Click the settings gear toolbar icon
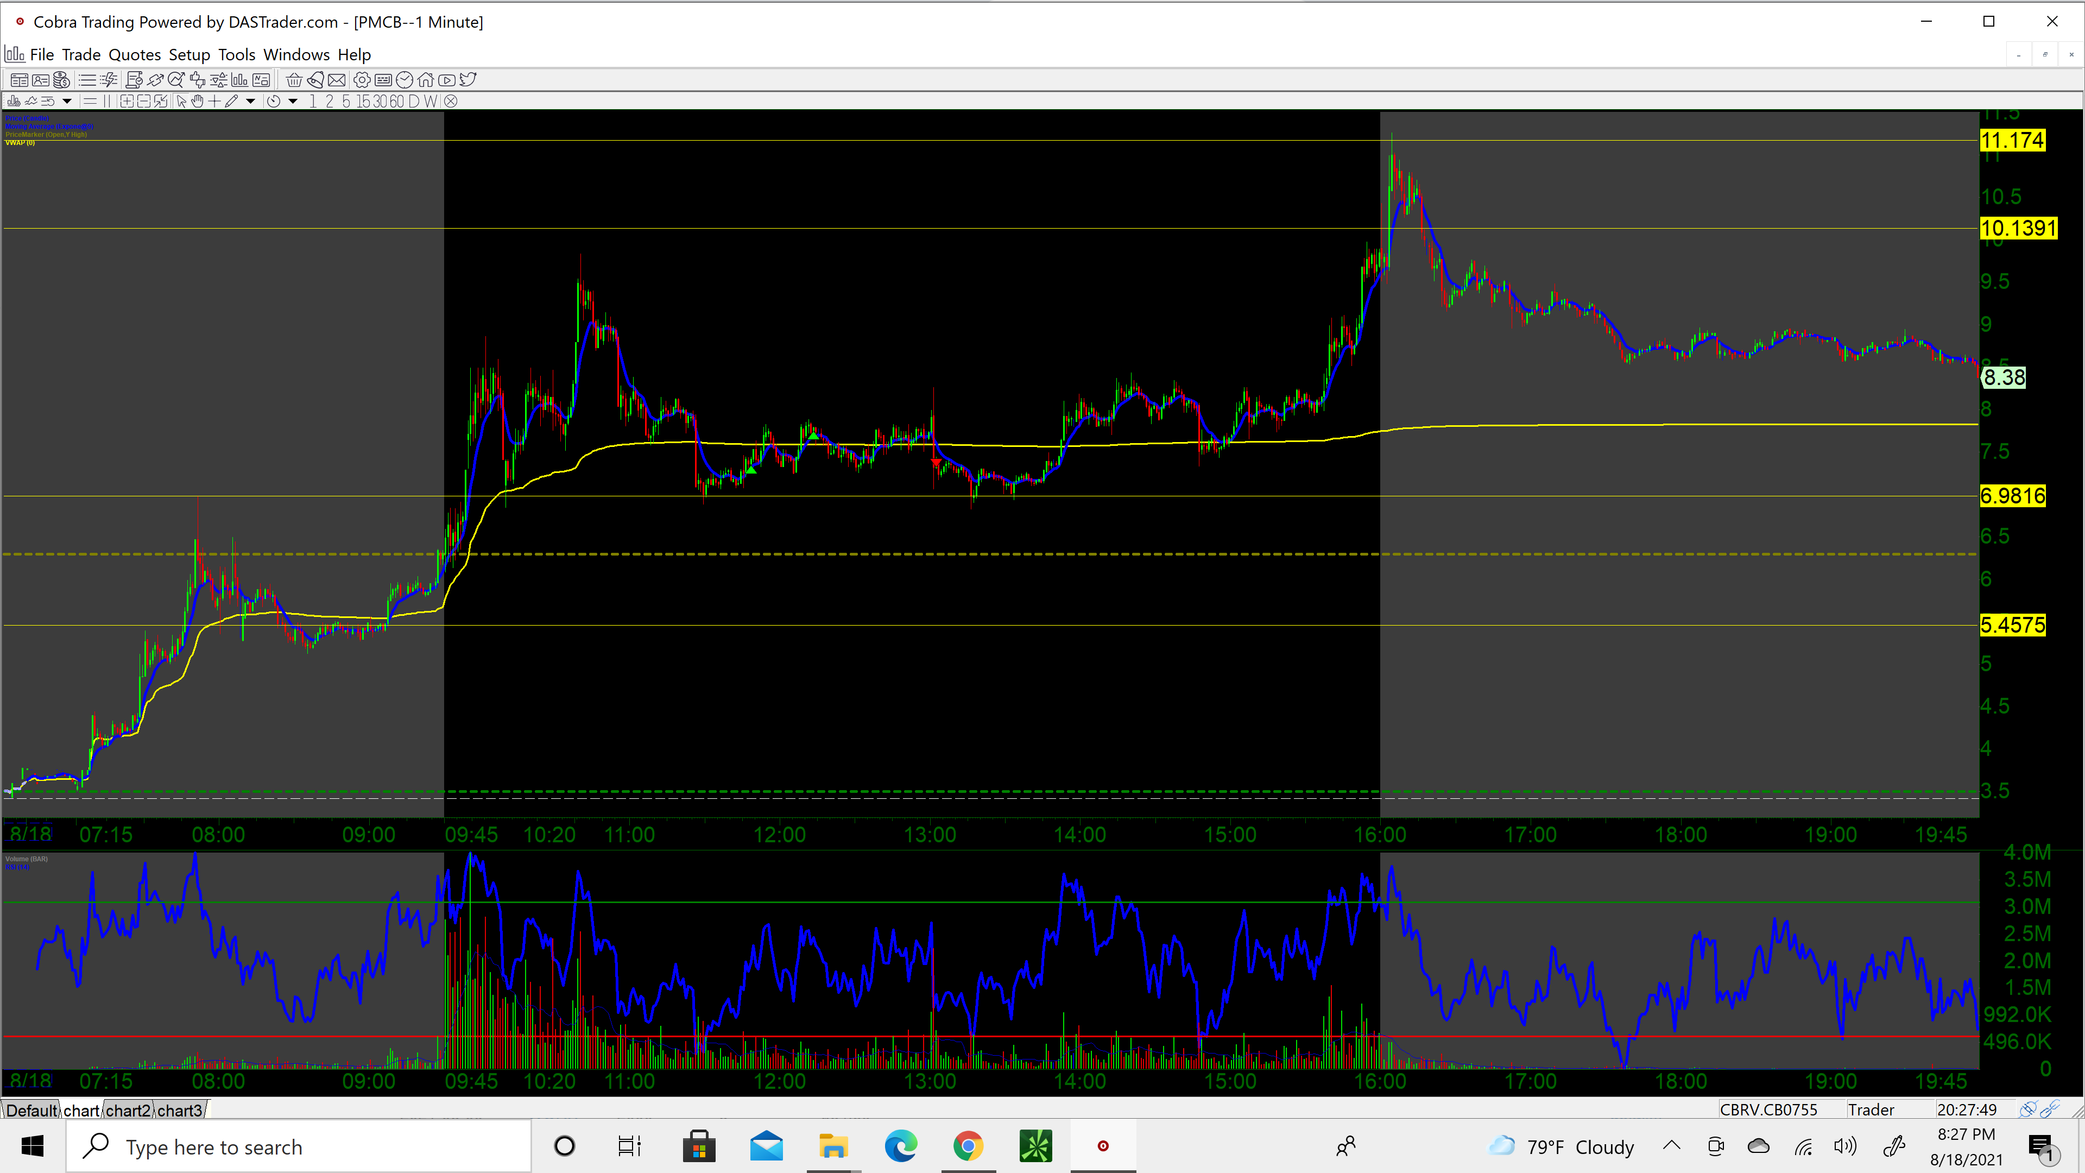This screenshot has width=2085, height=1173. click(x=362, y=80)
